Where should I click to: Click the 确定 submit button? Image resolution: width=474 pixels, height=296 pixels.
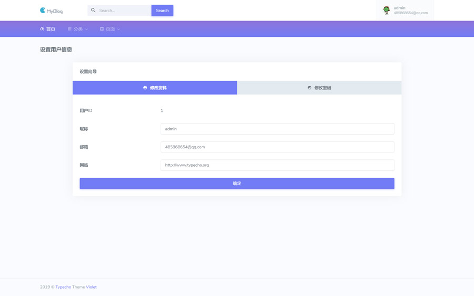237,183
